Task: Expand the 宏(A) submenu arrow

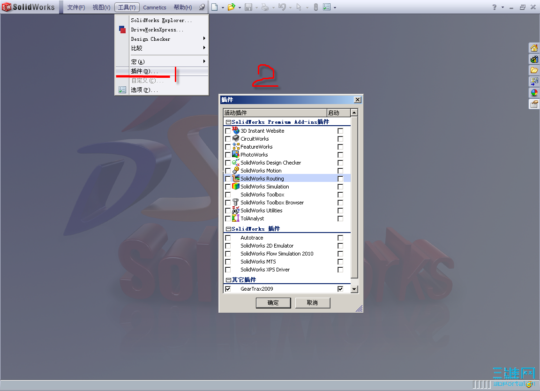Action: click(x=204, y=61)
